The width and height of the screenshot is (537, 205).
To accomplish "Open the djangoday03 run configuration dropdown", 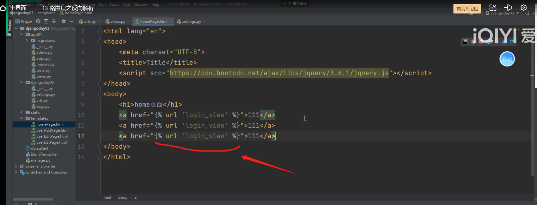I will [x=503, y=13].
